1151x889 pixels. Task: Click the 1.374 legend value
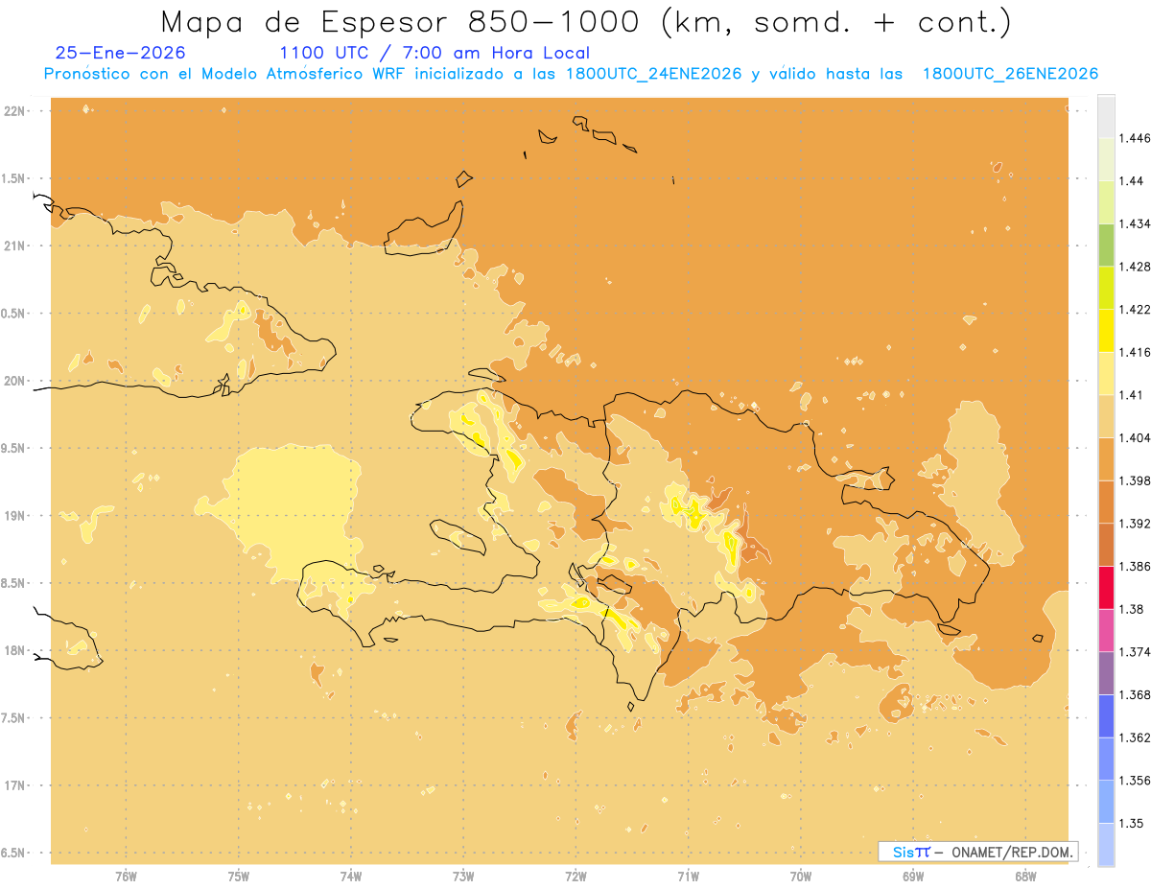click(1135, 652)
